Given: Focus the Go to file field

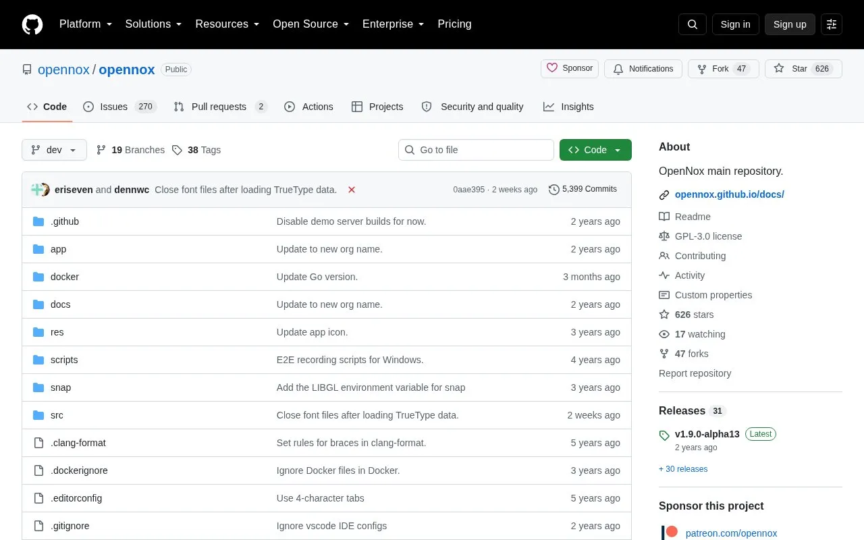Looking at the screenshot, I should (476, 150).
